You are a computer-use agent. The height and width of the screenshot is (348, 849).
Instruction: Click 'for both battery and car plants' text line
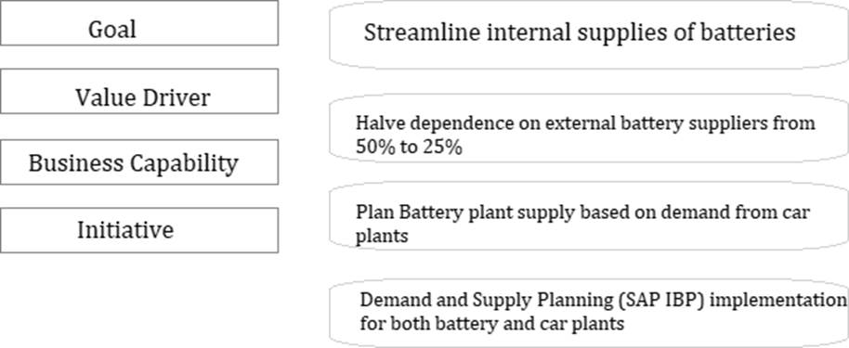click(492, 324)
